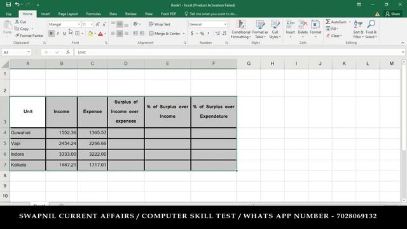Click the Insert cells icon
Viewport: 407px width, 229px height.
[290, 25]
